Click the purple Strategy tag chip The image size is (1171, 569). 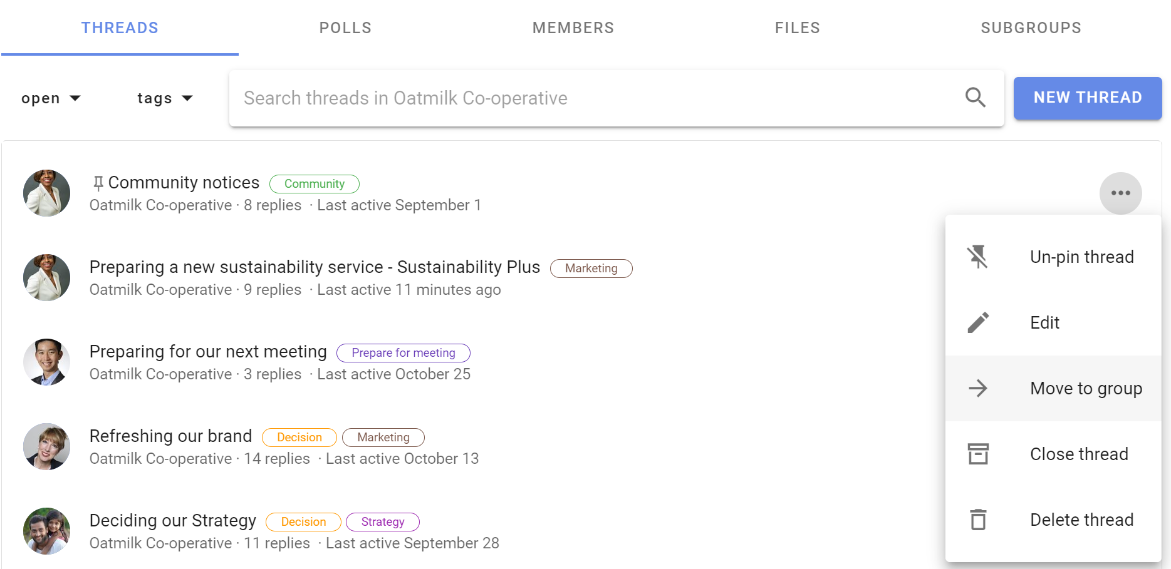tap(383, 521)
